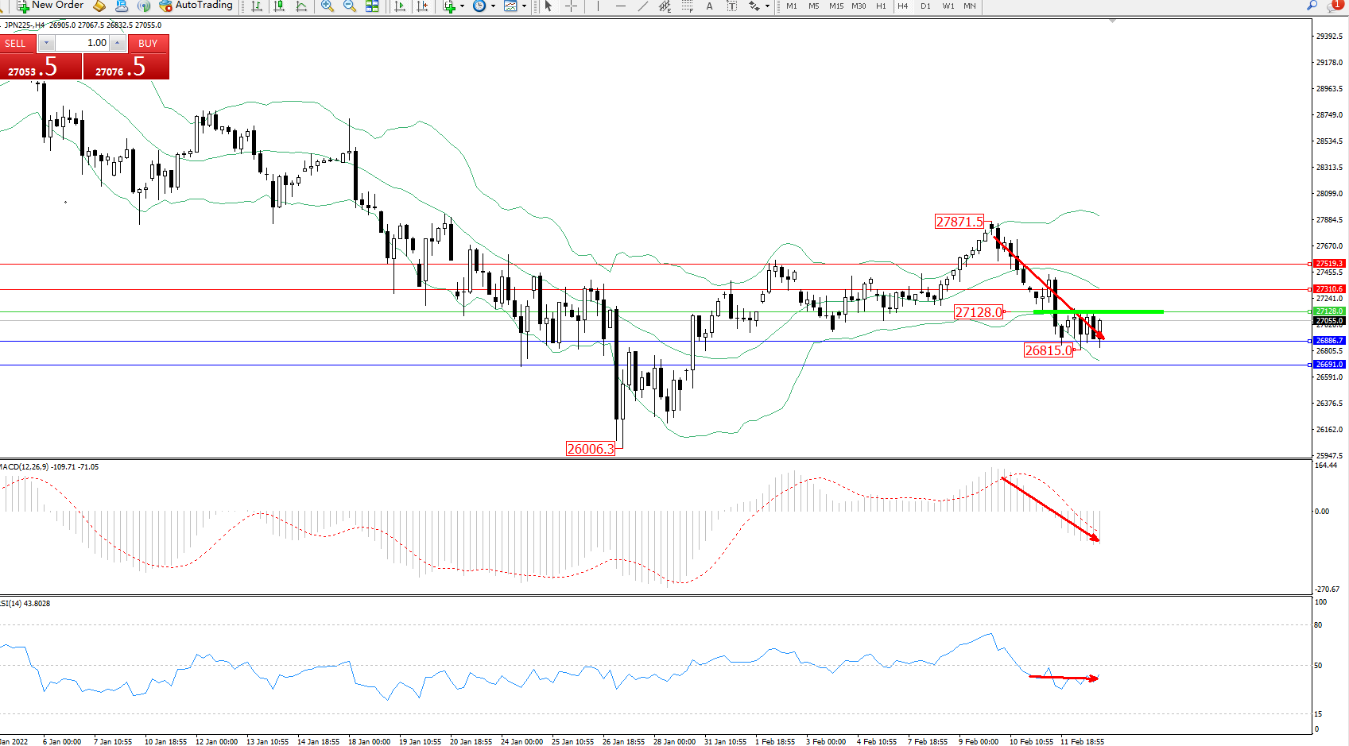Zoom out of the chart

tap(349, 6)
